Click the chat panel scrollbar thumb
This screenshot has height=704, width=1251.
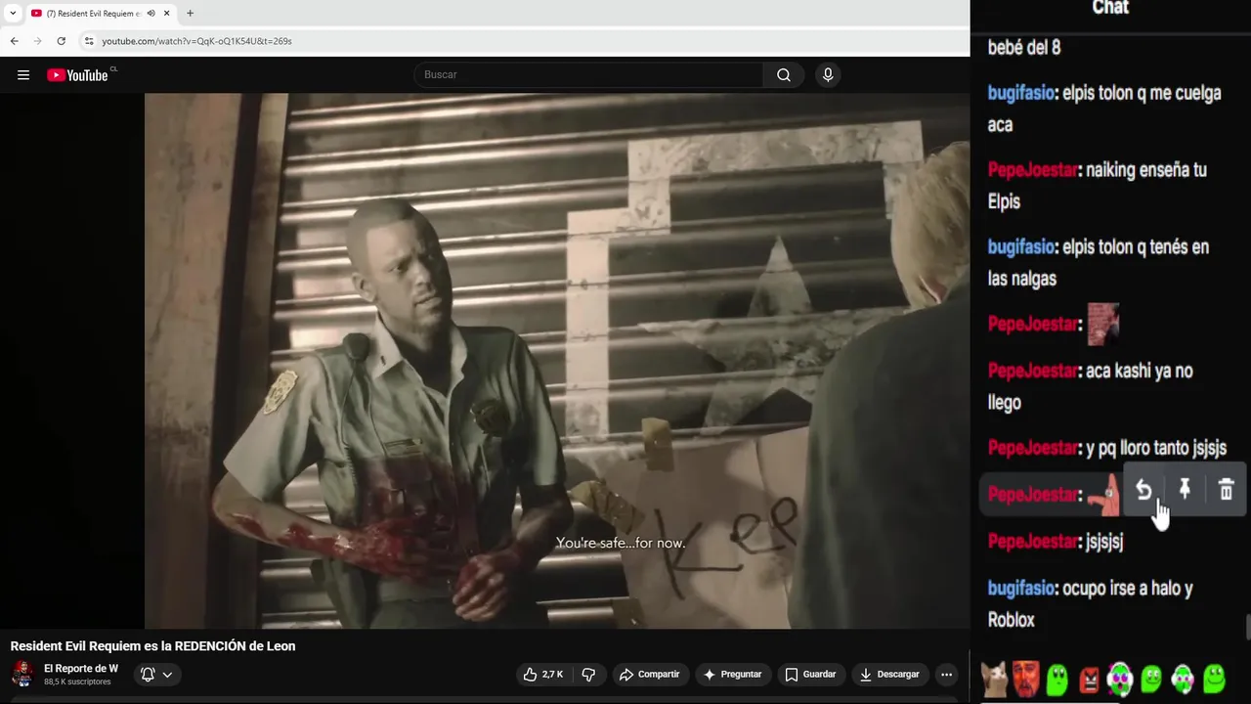point(1248,626)
